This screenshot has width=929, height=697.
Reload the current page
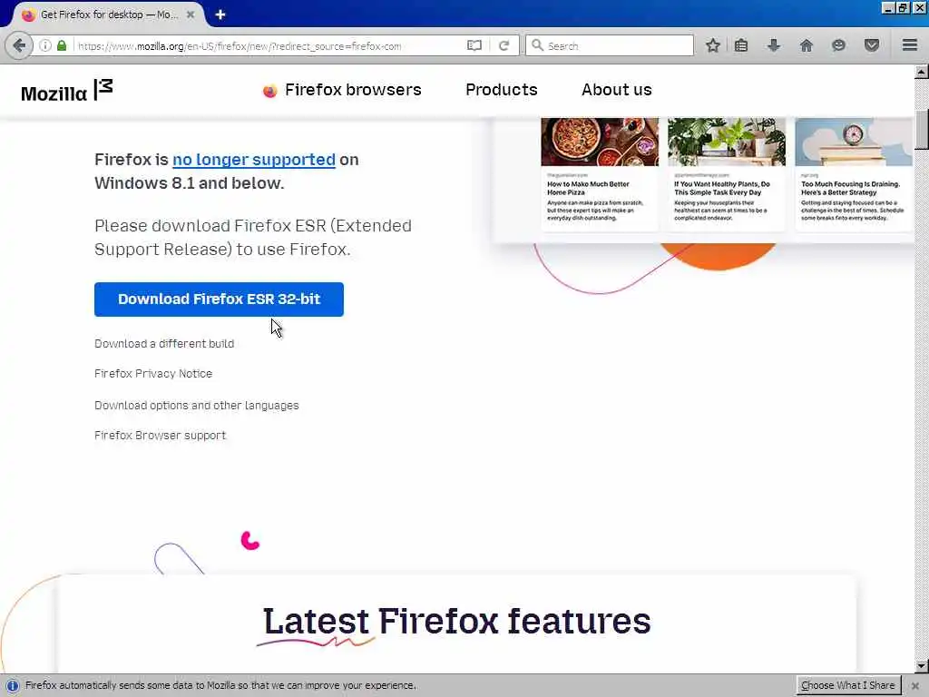pyautogui.click(x=504, y=45)
